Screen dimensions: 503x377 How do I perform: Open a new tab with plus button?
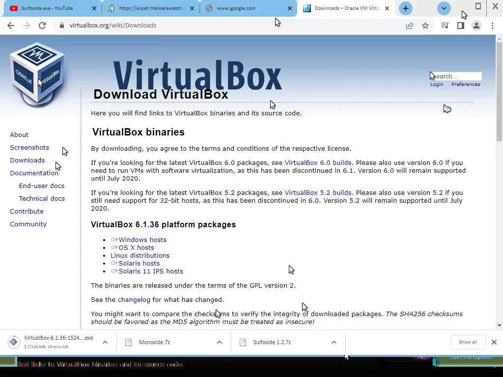(x=405, y=8)
